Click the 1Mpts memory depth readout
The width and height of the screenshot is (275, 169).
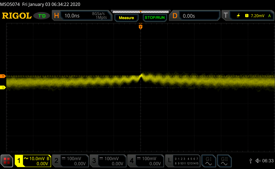click(101, 17)
